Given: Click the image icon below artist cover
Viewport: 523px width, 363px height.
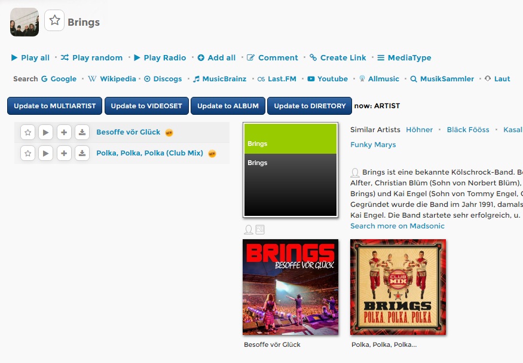Looking at the screenshot, I should 260,230.
